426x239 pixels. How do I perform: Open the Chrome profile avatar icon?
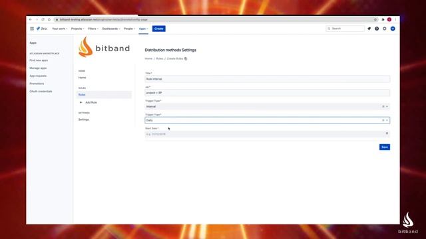(x=389, y=19)
